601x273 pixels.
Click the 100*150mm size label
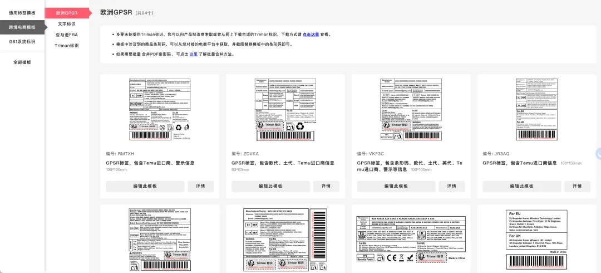571,164
